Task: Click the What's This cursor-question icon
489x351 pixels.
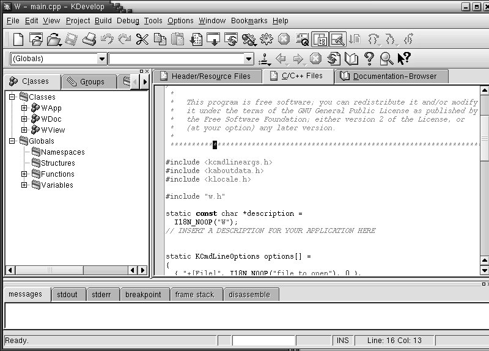Action: (x=404, y=59)
